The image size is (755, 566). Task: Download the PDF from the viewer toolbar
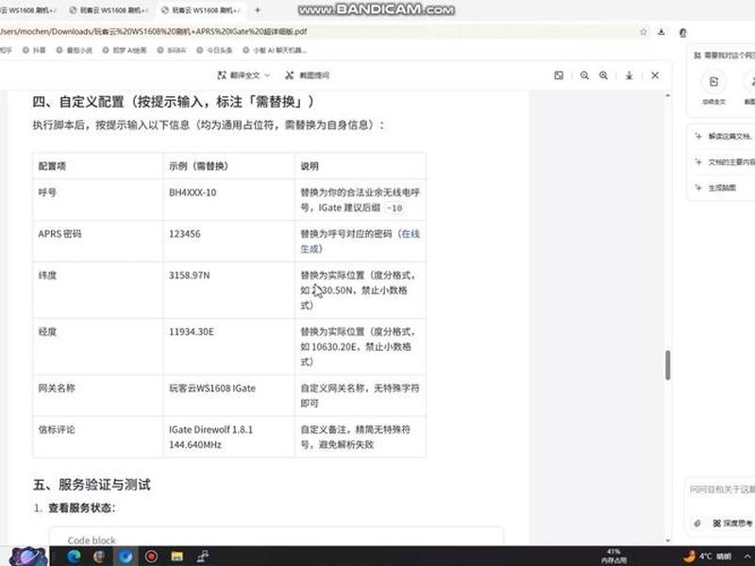[629, 75]
